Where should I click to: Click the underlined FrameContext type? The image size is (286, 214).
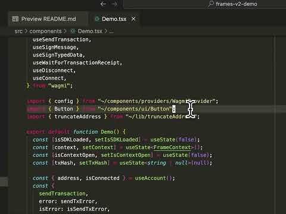click(172, 147)
